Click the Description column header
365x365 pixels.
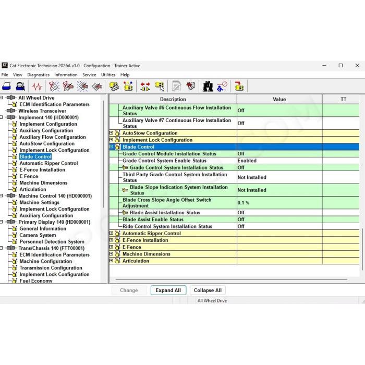(x=173, y=99)
